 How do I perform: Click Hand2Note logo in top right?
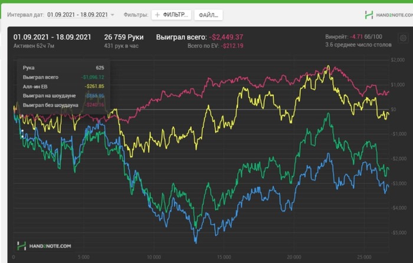click(389, 15)
